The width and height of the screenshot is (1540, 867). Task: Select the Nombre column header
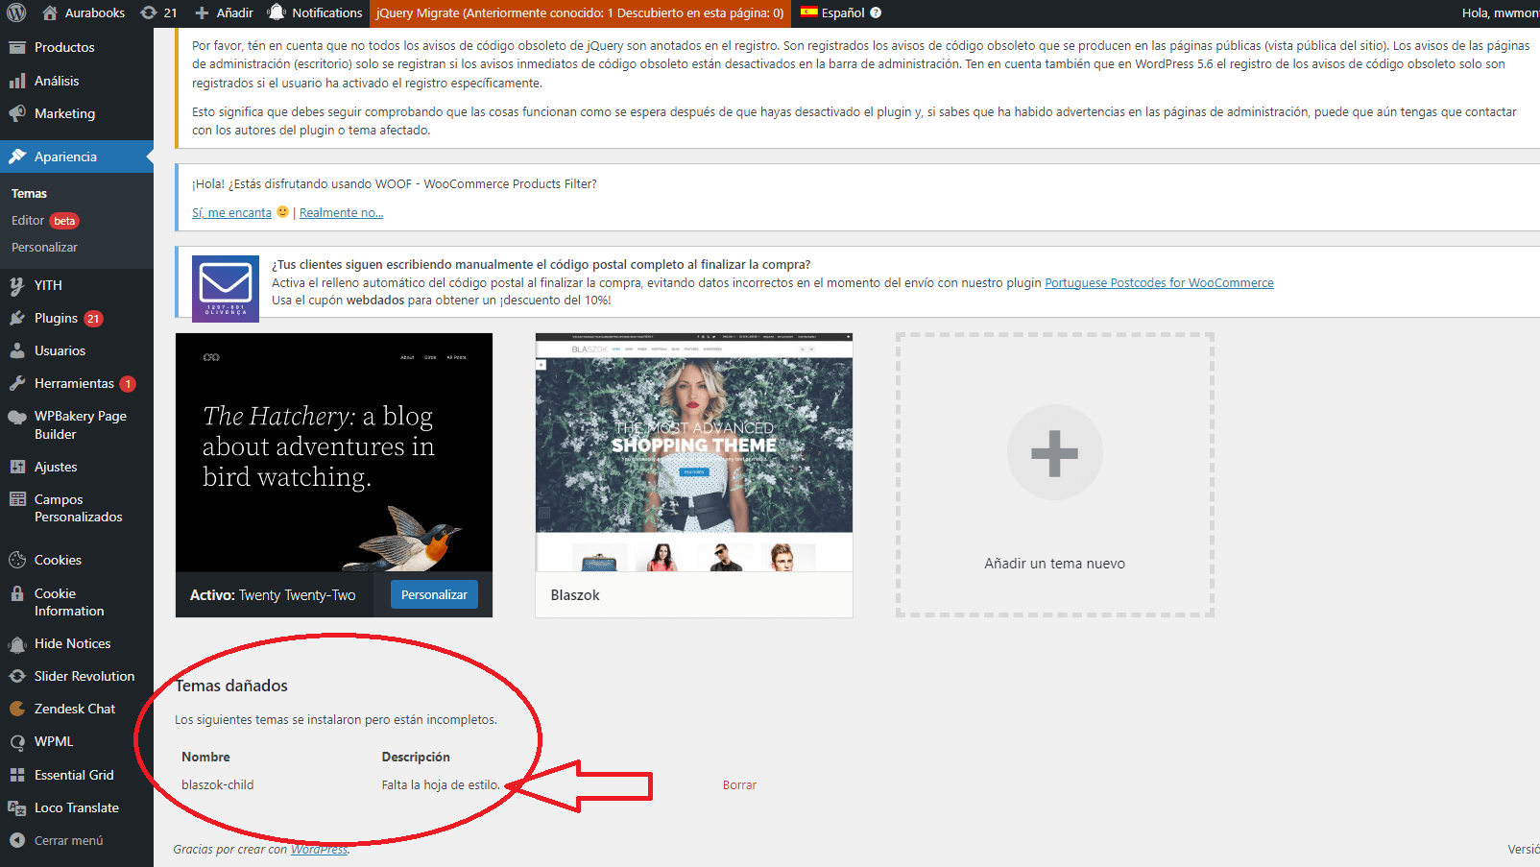pyautogui.click(x=205, y=758)
